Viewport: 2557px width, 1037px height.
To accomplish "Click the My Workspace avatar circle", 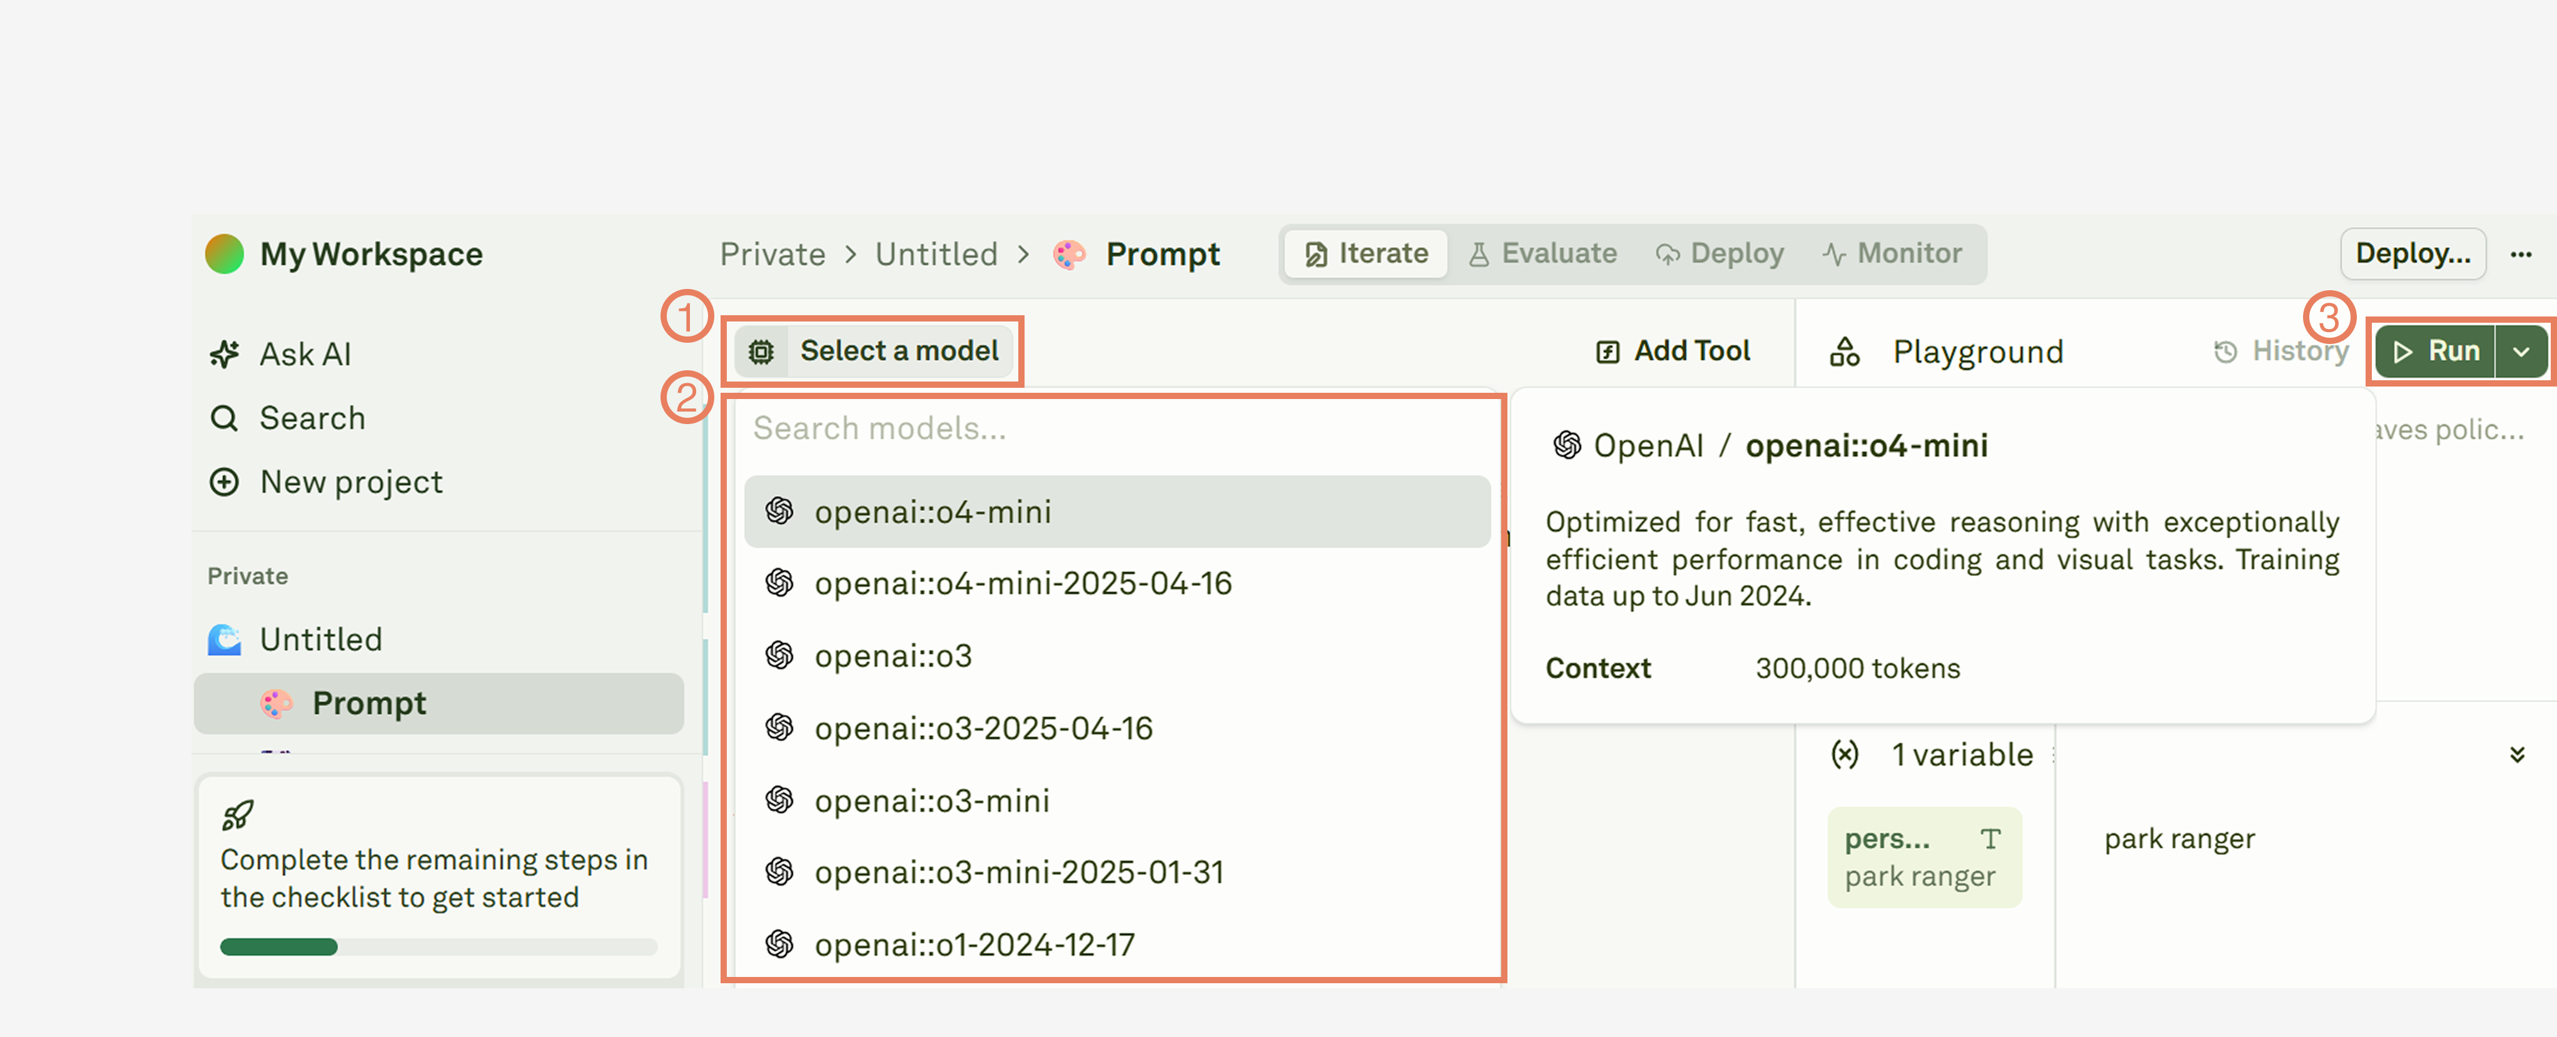I will [x=225, y=254].
